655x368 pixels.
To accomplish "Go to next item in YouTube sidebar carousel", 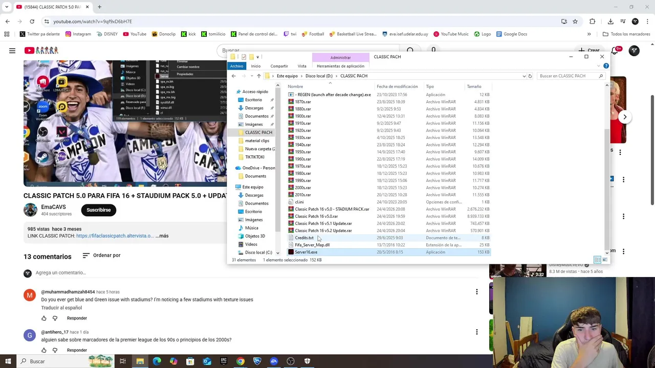I will pos(625,117).
